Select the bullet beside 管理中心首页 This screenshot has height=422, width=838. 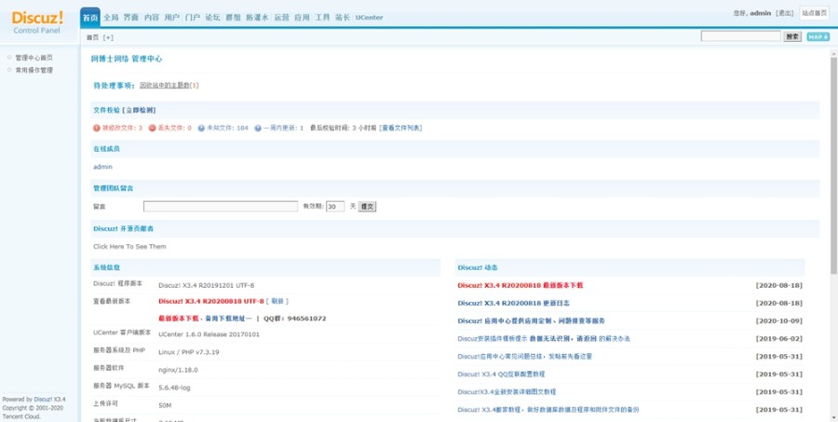(x=9, y=57)
